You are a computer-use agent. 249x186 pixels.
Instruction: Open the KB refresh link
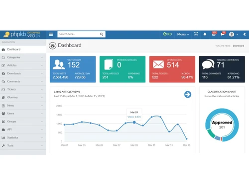(x=167, y=34)
